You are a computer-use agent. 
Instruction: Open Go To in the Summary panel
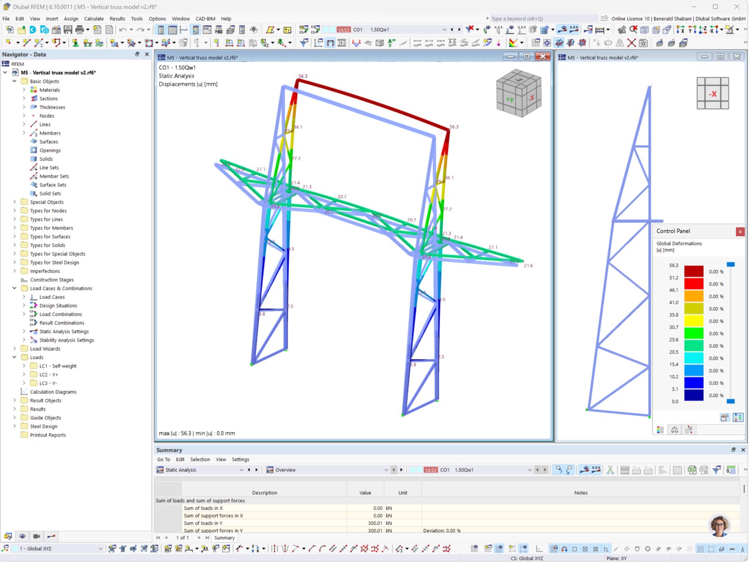click(x=164, y=459)
